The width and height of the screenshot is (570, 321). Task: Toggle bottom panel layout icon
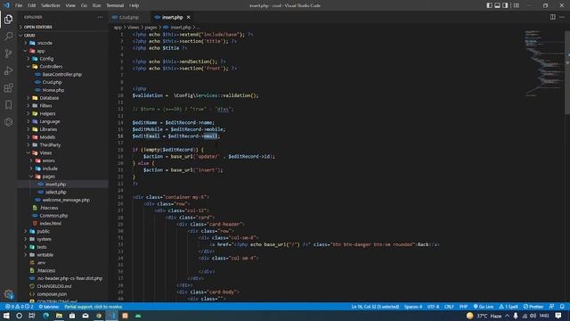[x=497, y=5]
